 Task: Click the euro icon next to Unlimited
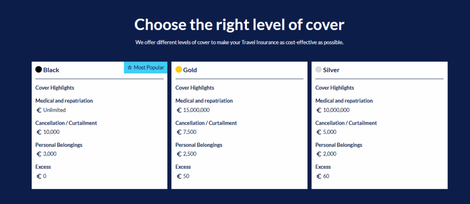pos(39,110)
